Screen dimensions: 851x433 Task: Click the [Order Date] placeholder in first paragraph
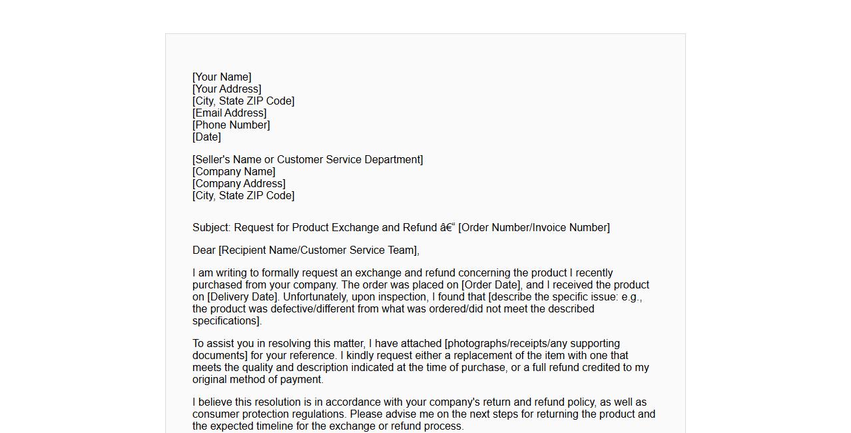[x=491, y=285]
